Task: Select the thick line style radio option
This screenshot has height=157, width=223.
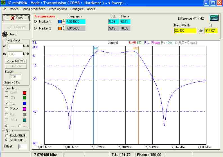Action: (x=20, y=126)
